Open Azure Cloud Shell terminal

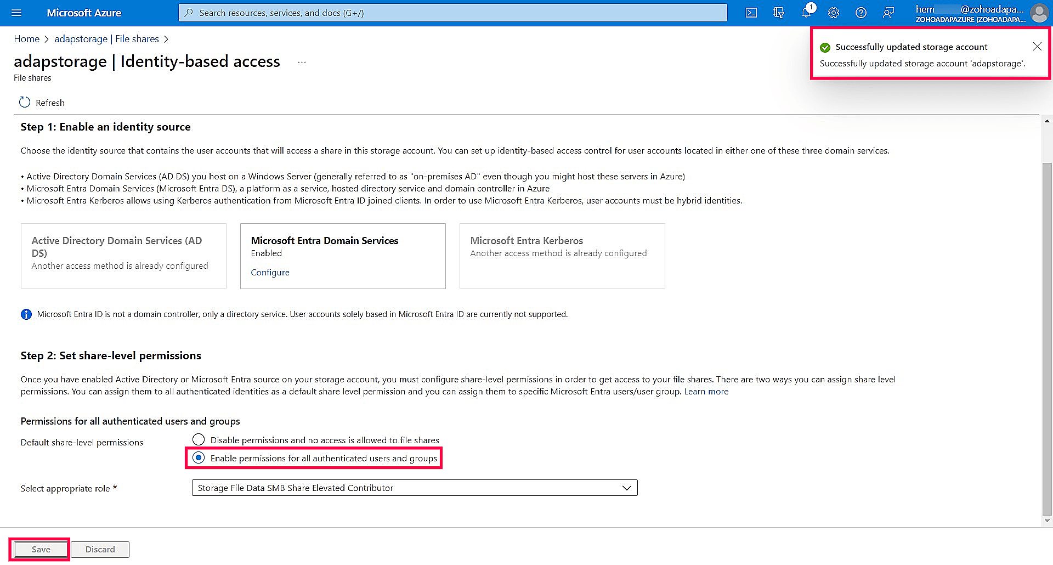coord(751,13)
